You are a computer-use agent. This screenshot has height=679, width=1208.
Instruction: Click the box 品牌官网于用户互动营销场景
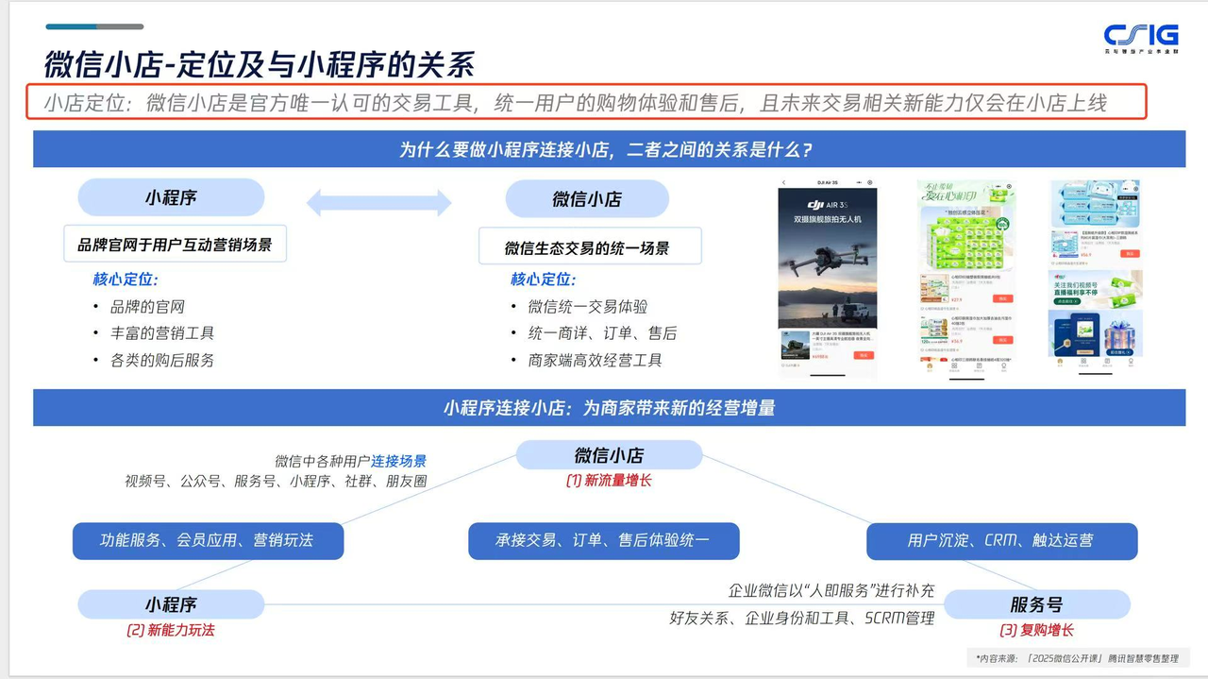175,244
